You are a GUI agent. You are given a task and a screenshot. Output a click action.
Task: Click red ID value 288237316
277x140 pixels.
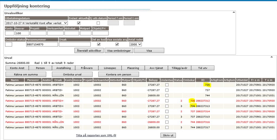click(x=203, y=122)
